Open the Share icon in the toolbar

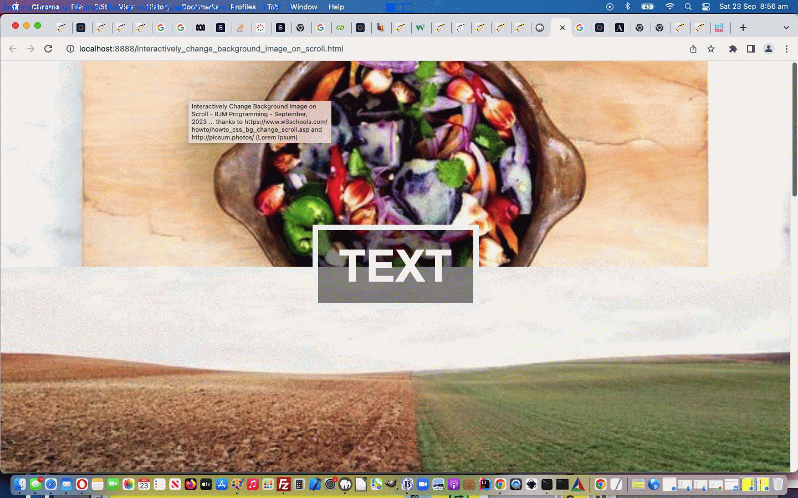click(693, 49)
